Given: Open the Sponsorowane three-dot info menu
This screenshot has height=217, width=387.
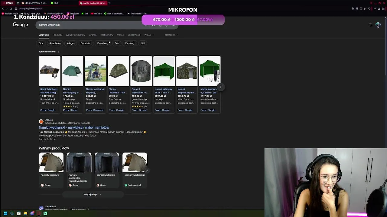Looking at the screenshot, I should click(58, 52).
